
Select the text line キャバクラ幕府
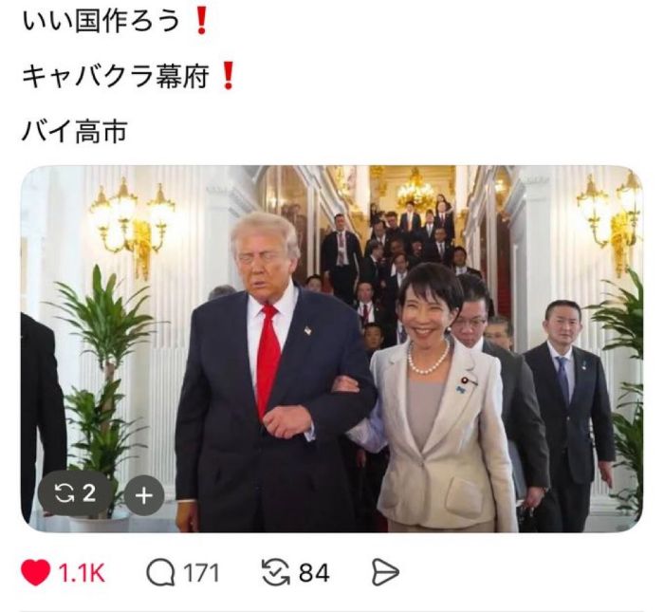tap(115, 77)
